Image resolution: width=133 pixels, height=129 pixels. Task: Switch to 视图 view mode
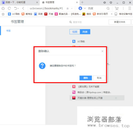point(75,32)
